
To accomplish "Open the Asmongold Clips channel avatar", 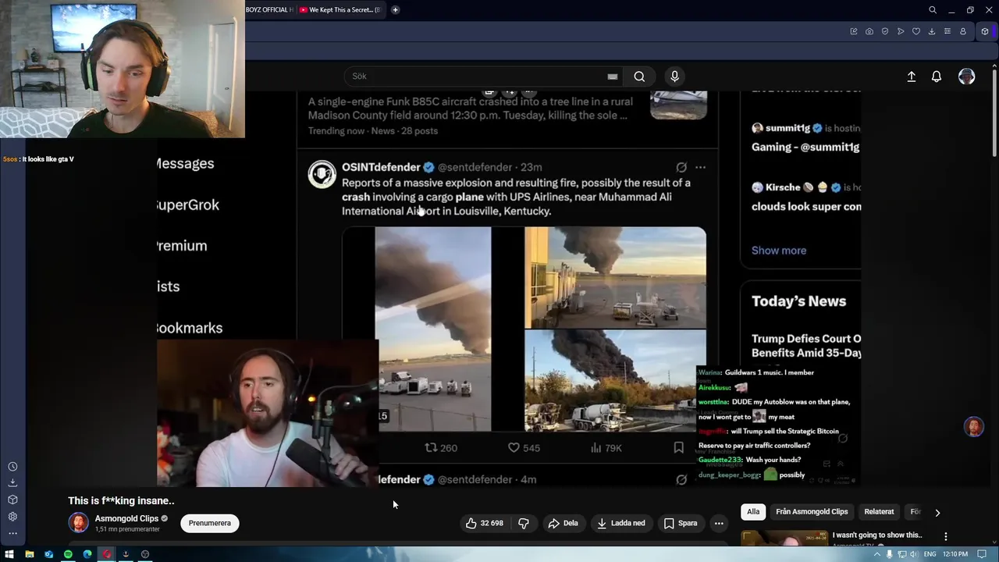I will pyautogui.click(x=79, y=523).
